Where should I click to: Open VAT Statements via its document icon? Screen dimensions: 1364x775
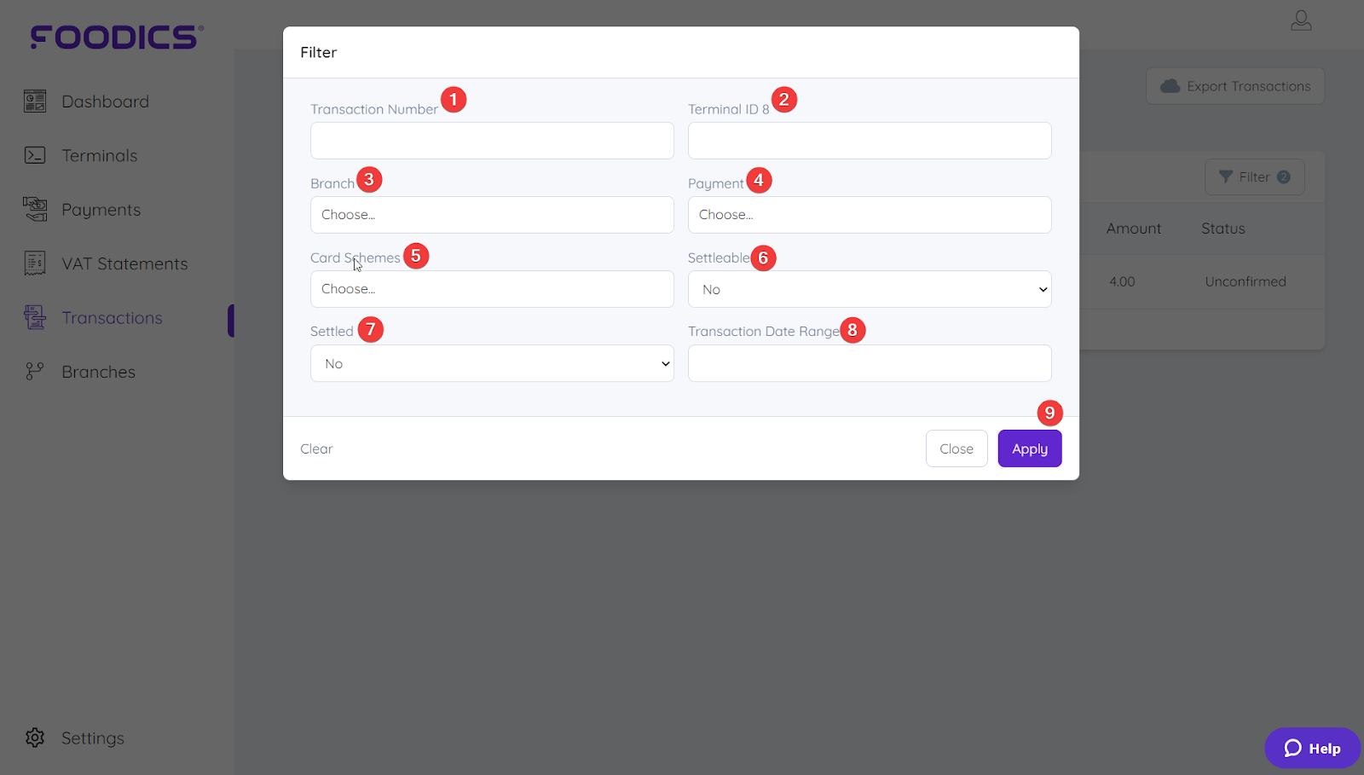34,263
